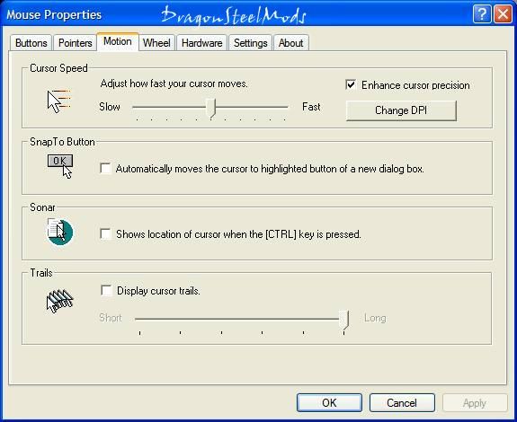The height and width of the screenshot is (422, 517).
Task: Click the cursor speed arrow icon
Action: [x=58, y=101]
